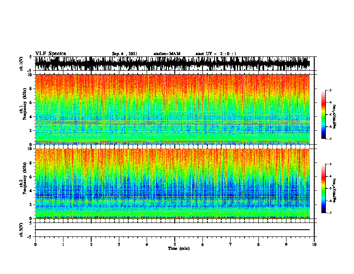Click inside the ch.1 spectrogram panel
Screen dimensions: 354x274
172,109
